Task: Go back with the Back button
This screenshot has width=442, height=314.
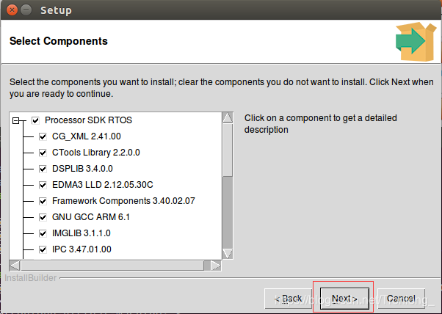Action: pos(288,299)
